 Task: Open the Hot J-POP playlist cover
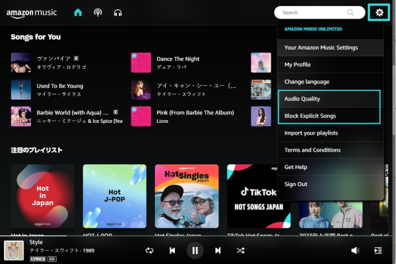tap(115, 196)
